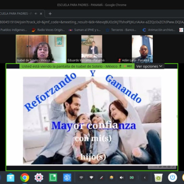Image resolution: width=184 pixels, height=184 pixels.
Task: Open Radio Voces Origin bookmark
Action: pyautogui.click(x=48, y=30)
